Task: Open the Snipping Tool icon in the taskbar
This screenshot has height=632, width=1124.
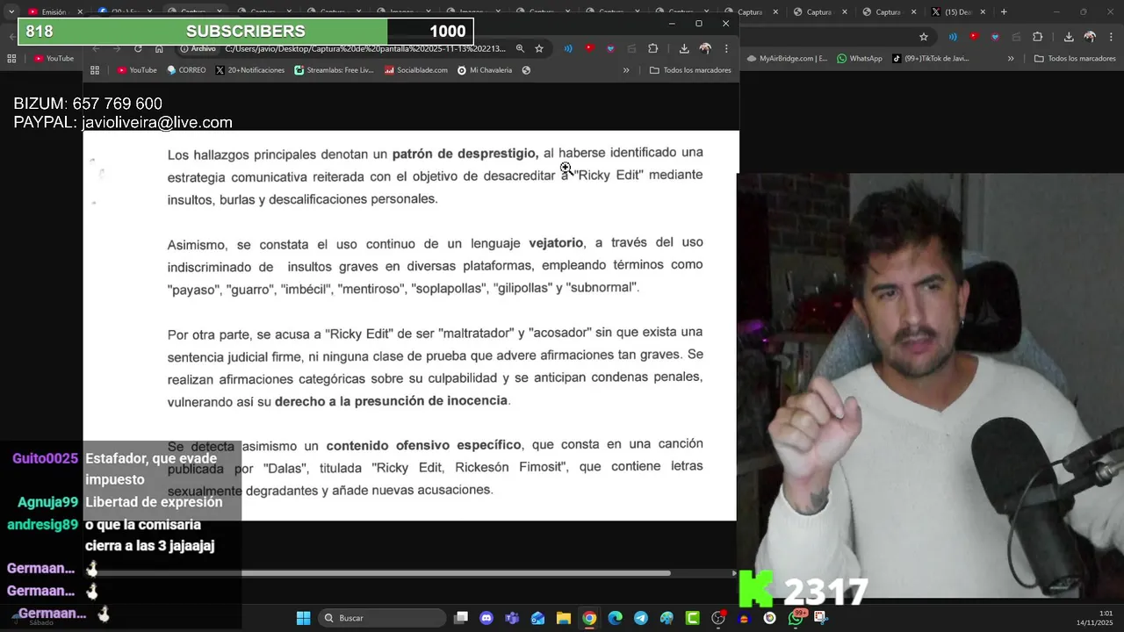Action: pos(821,618)
